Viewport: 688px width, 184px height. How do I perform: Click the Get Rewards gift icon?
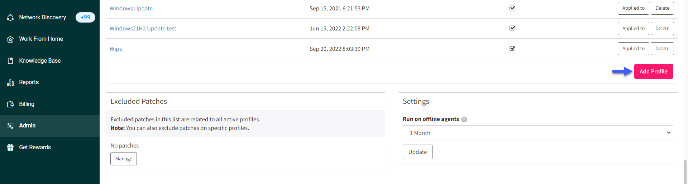(x=10, y=147)
